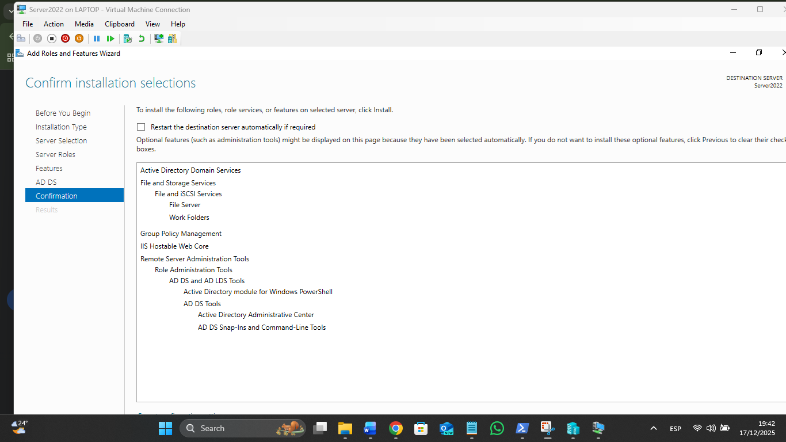Open the Action menu

54,24
